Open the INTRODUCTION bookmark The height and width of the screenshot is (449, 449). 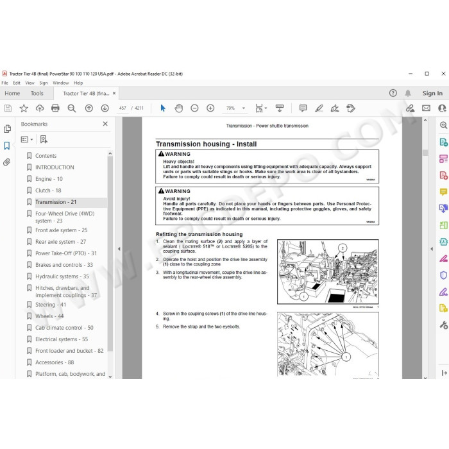point(55,167)
